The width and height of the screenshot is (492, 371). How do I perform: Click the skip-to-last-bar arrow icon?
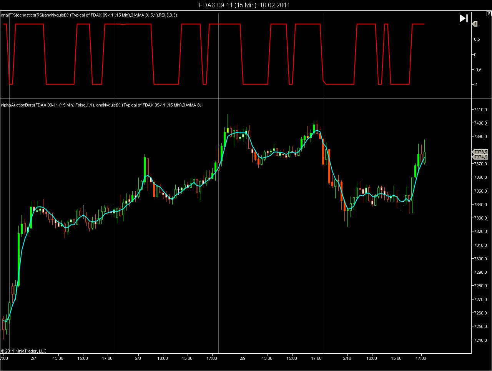464,18
